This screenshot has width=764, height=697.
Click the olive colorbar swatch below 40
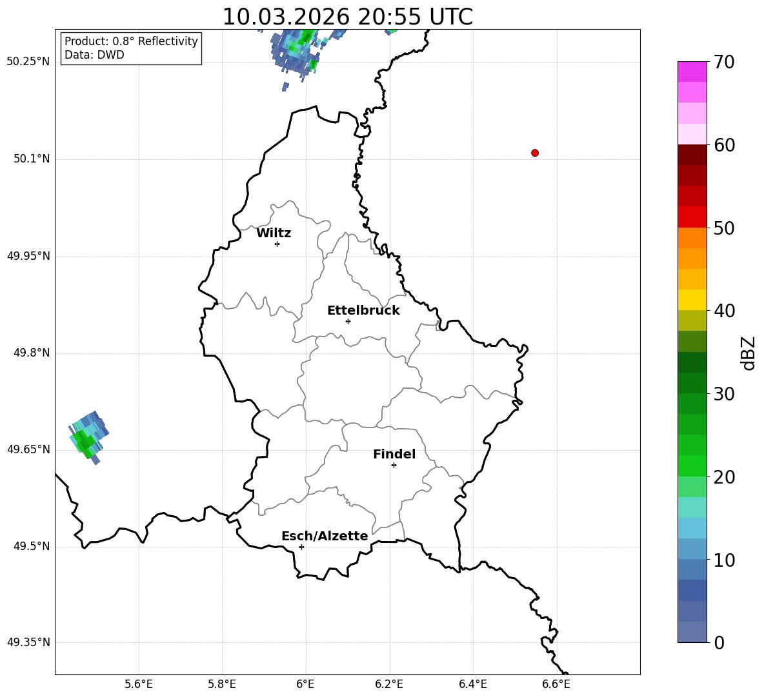[x=692, y=320]
